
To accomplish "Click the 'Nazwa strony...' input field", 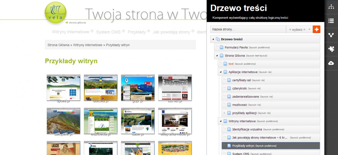I will tap(248, 30).
